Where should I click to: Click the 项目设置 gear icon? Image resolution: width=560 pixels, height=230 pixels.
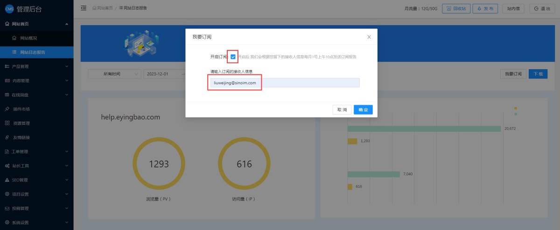pos(7,194)
